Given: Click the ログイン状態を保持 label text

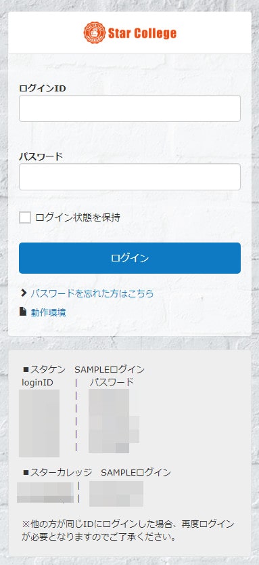Looking at the screenshot, I should point(78,217).
